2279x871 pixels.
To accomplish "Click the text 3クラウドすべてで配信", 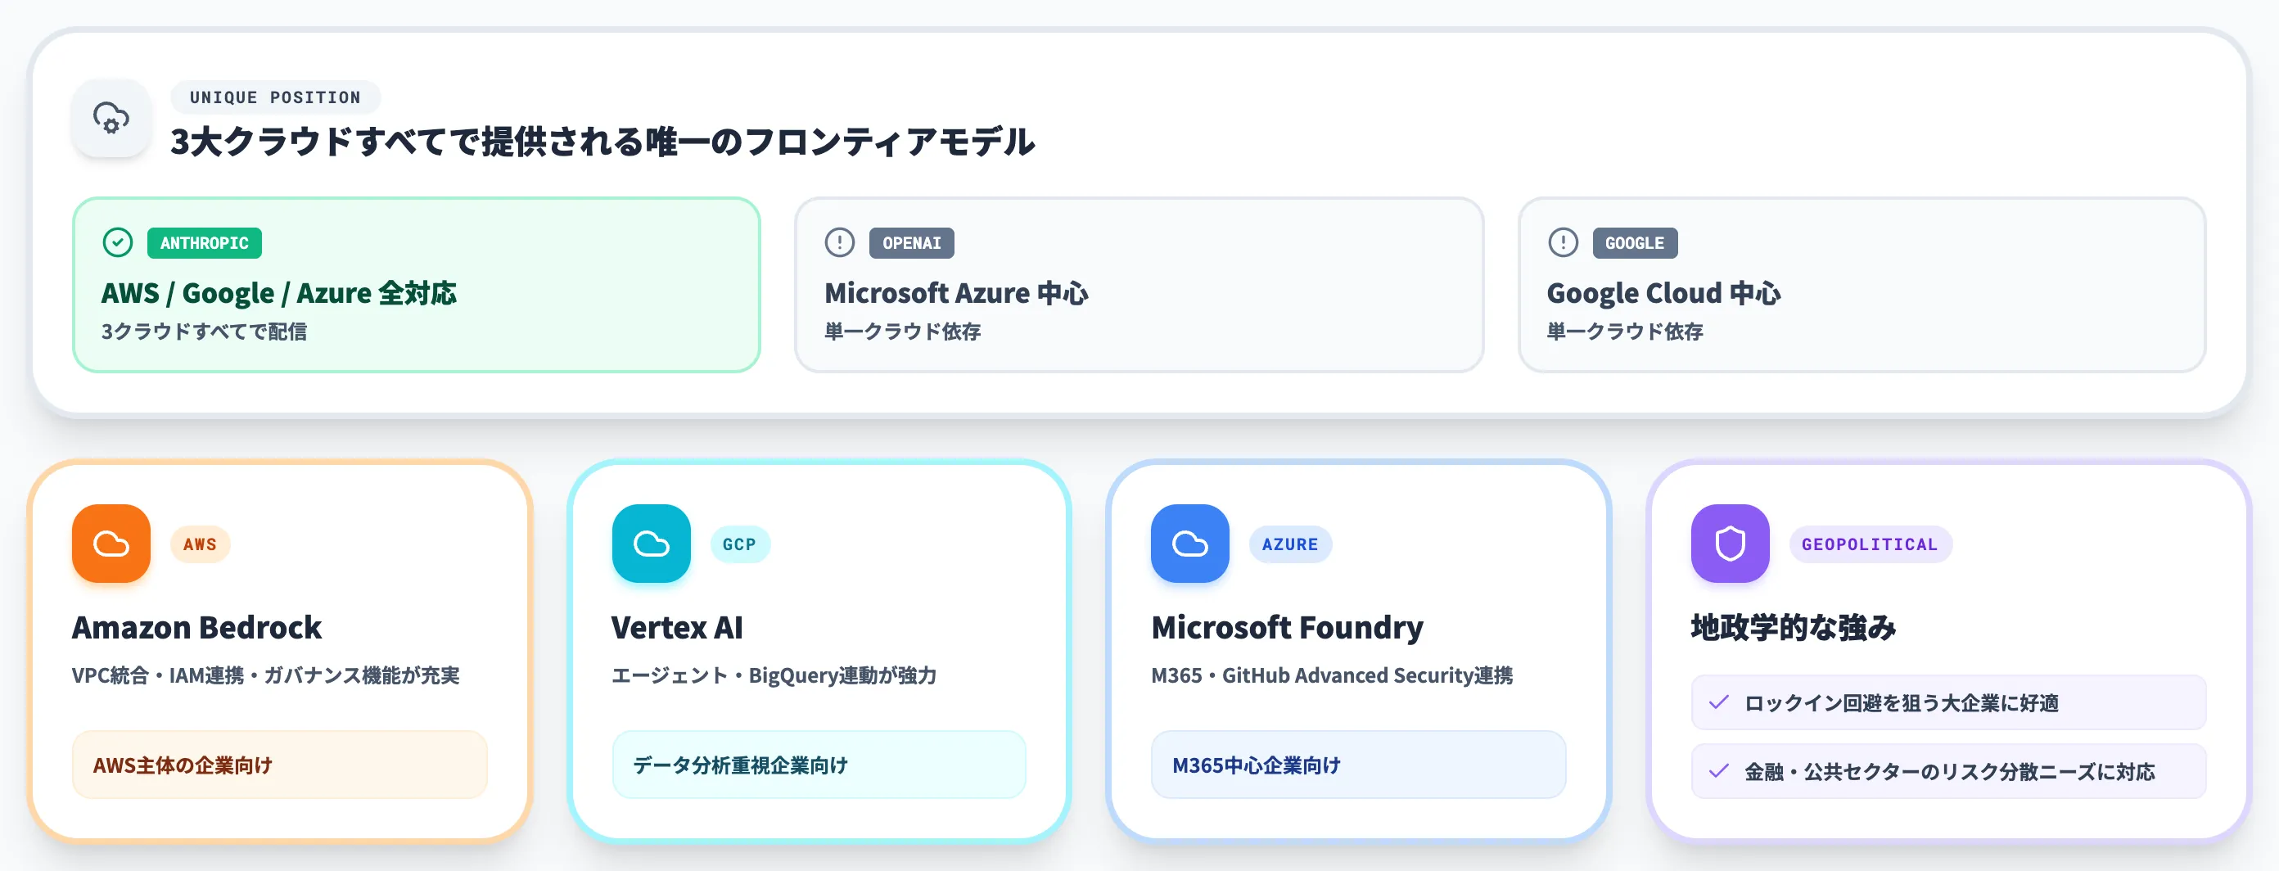I will 204,332.
